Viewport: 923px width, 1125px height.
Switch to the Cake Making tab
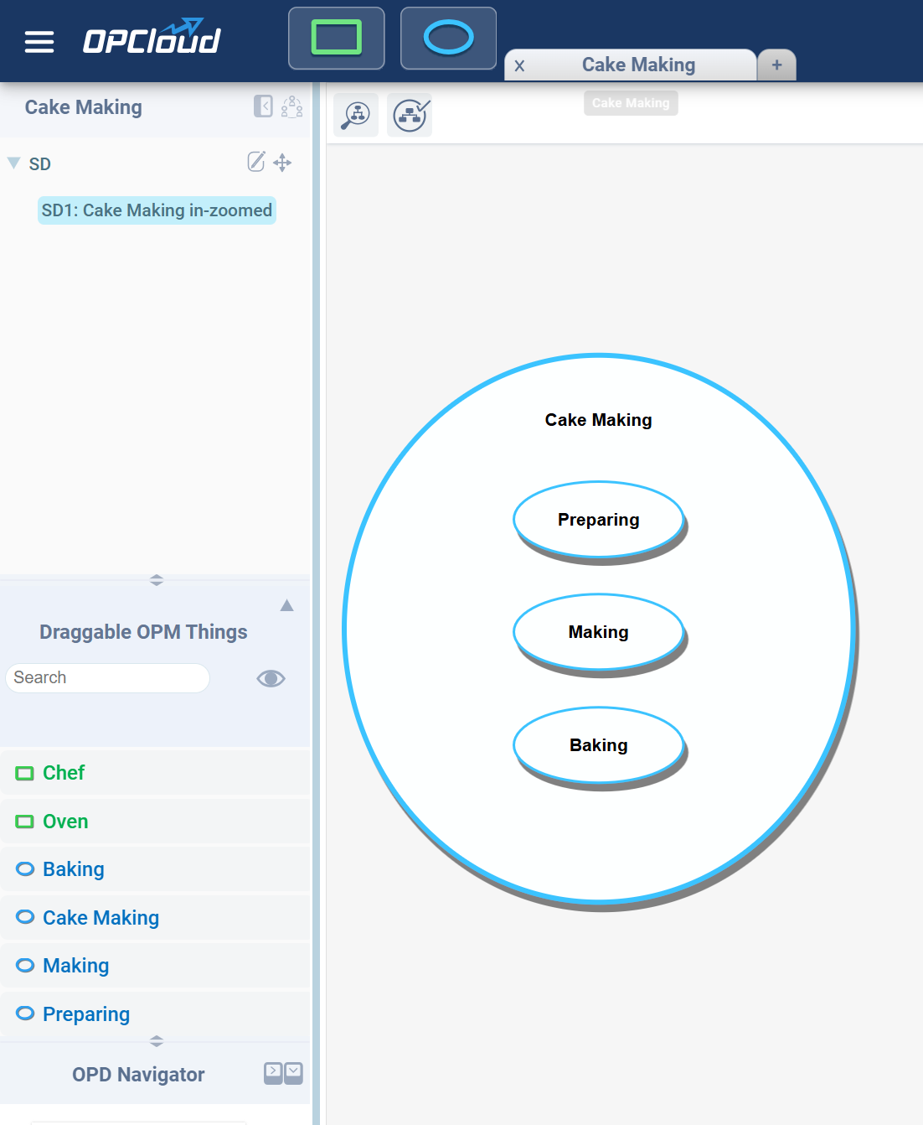[x=638, y=65]
